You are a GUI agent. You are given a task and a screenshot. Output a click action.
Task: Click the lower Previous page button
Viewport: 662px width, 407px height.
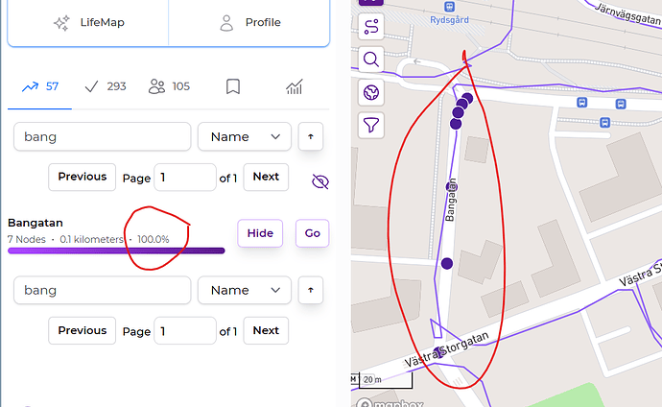pos(82,330)
